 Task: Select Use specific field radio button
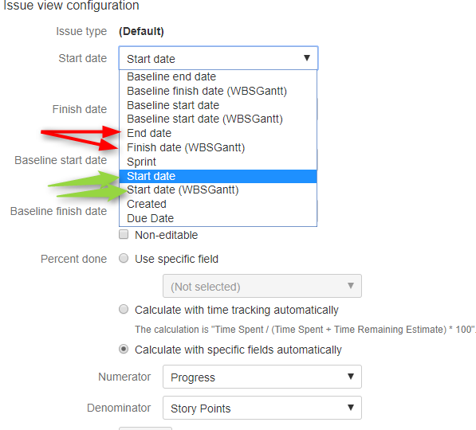tap(124, 258)
